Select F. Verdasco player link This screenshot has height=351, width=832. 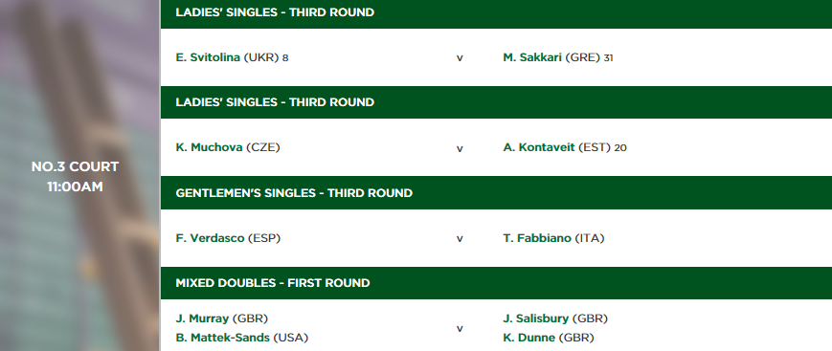210,238
